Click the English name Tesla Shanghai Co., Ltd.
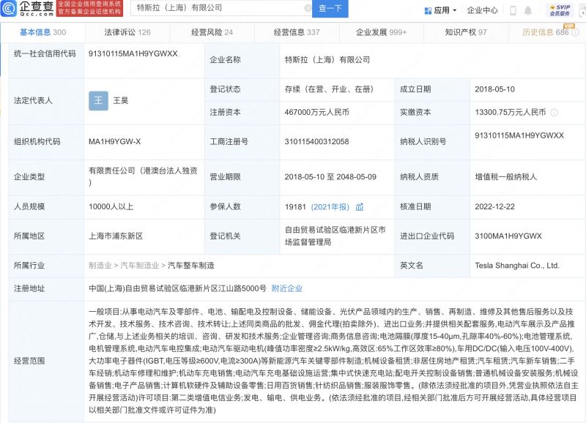 tap(517, 266)
